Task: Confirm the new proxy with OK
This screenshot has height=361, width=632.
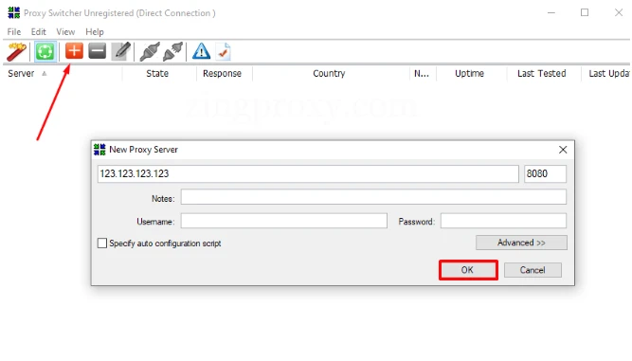Action: point(468,270)
